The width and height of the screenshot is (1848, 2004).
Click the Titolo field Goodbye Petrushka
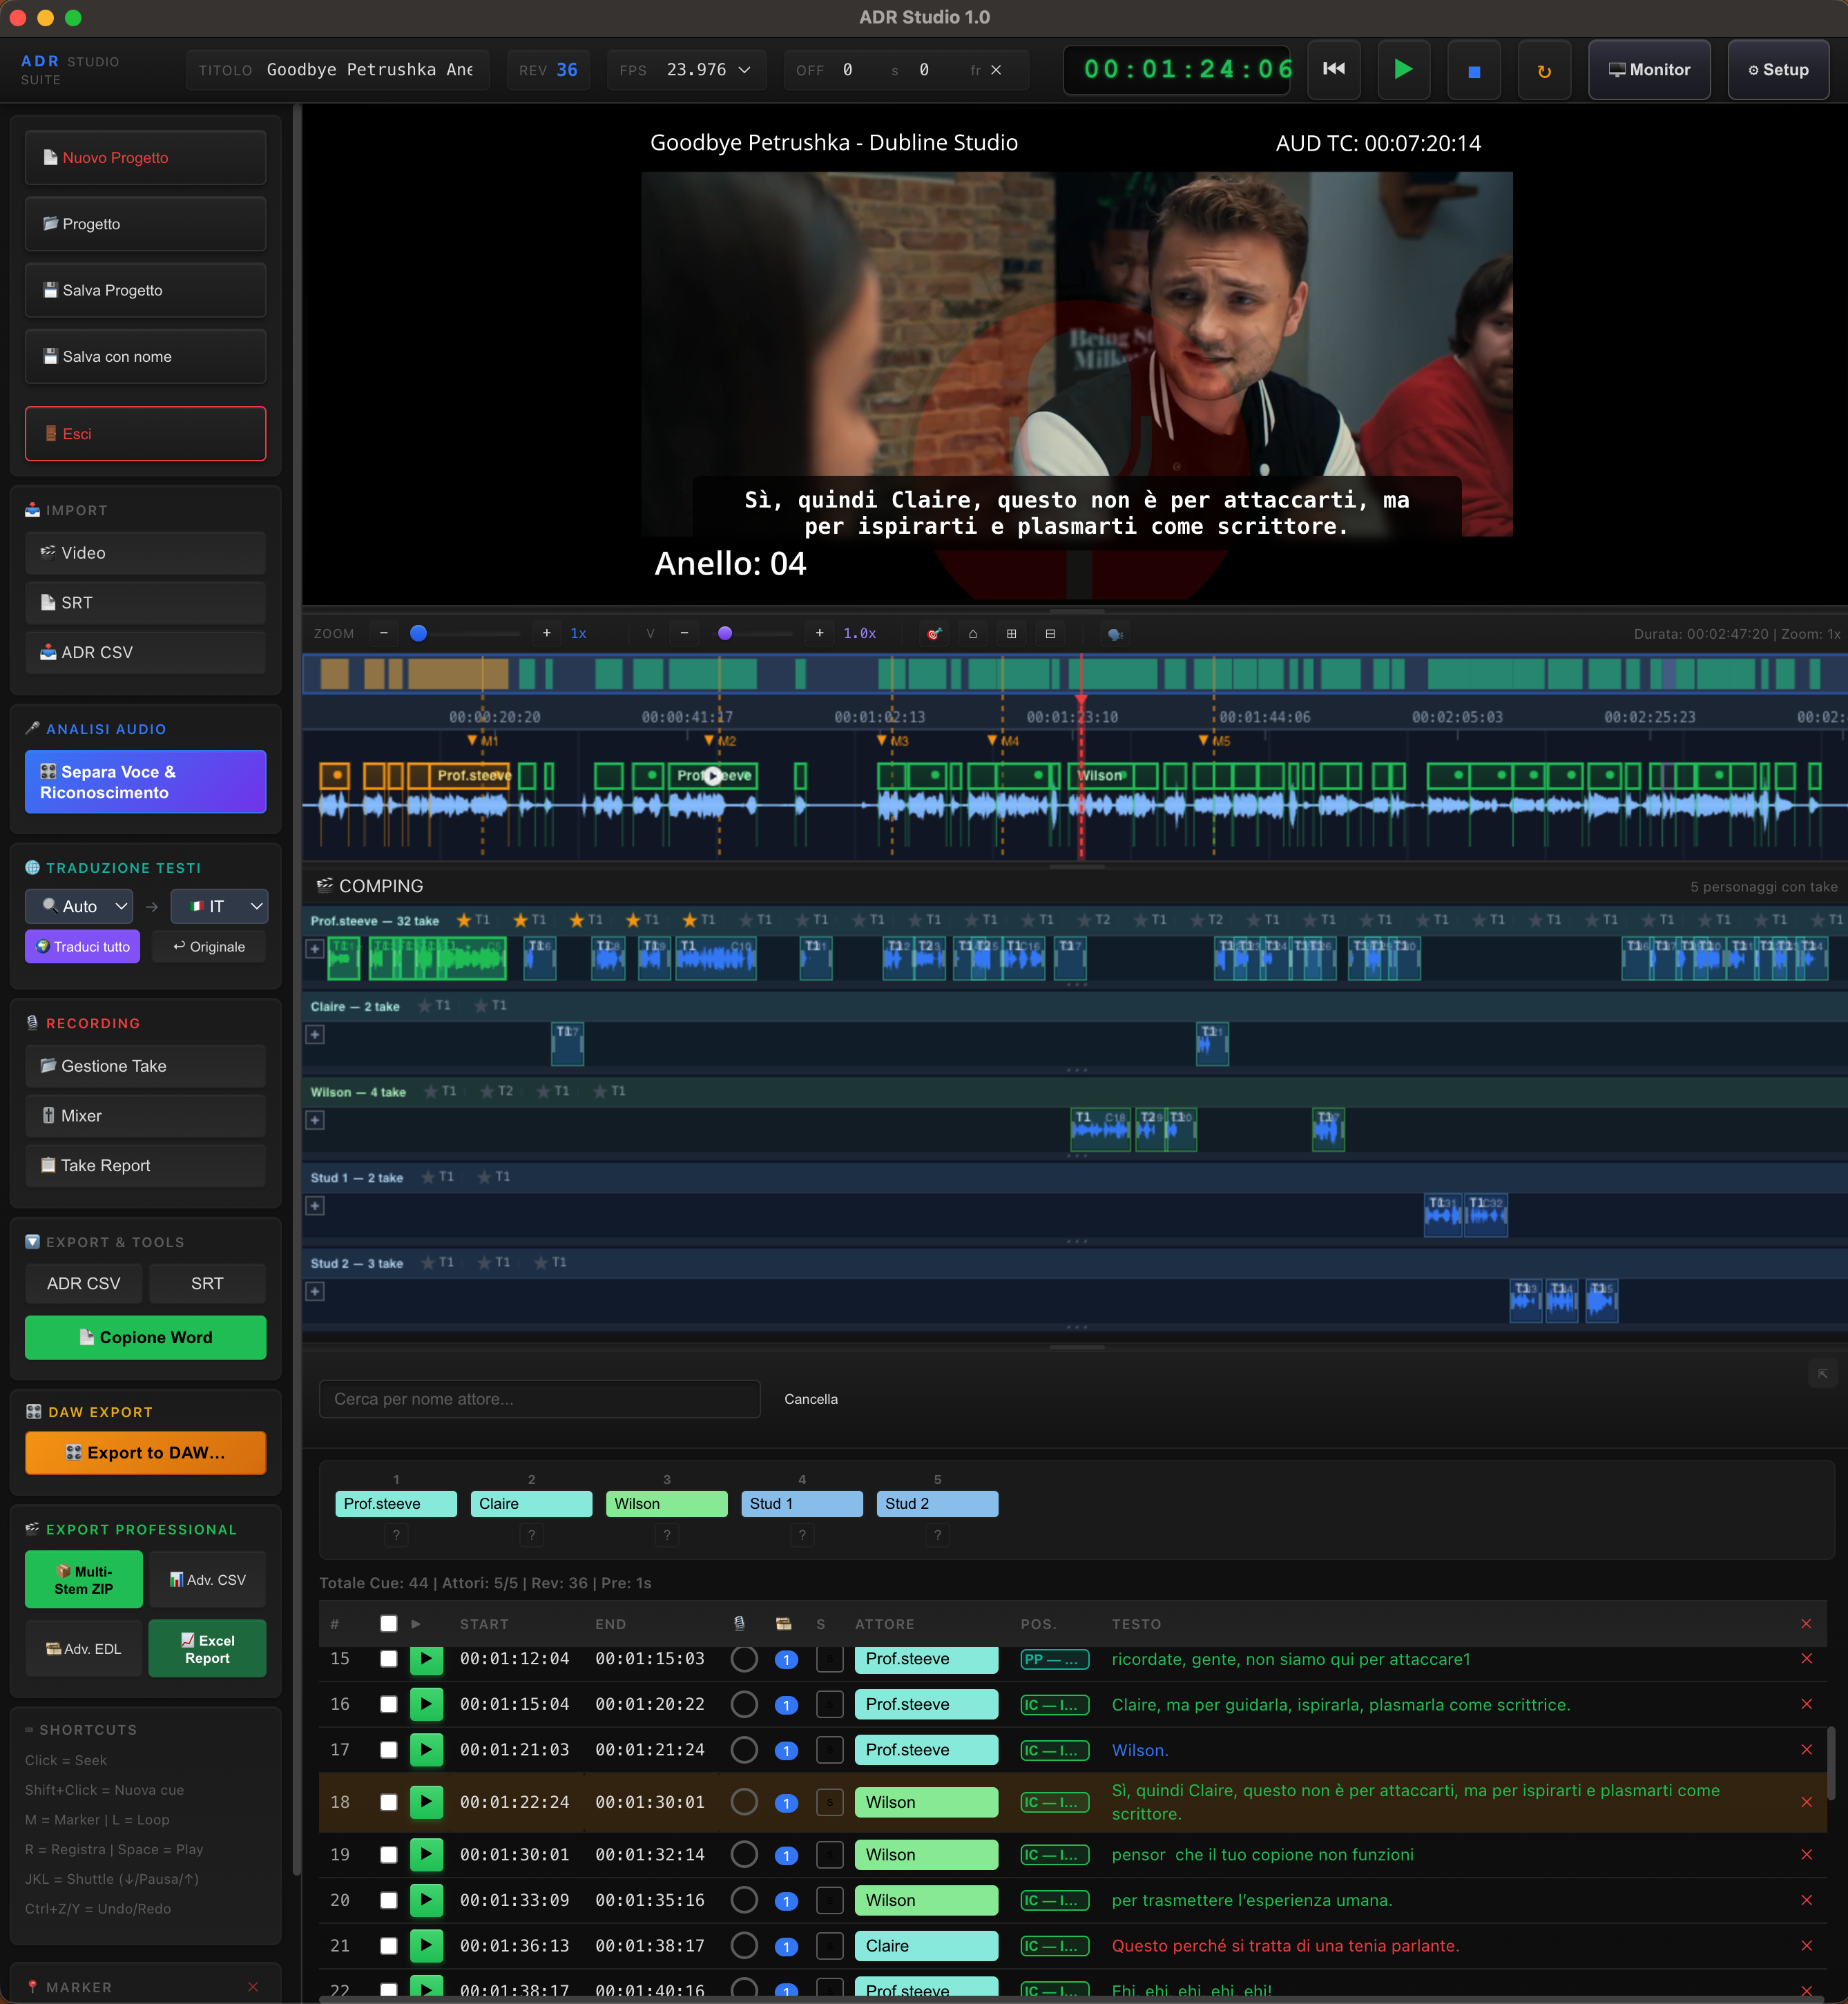370,70
